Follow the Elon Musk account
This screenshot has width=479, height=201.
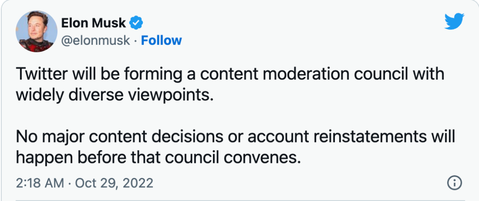click(x=161, y=40)
